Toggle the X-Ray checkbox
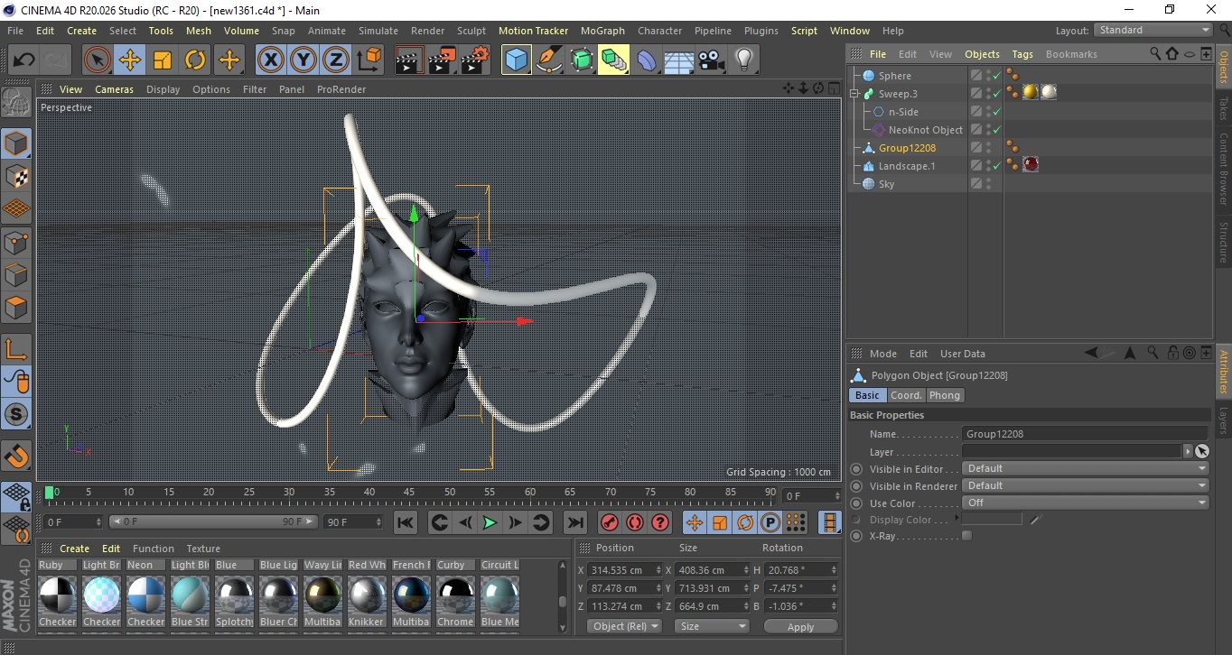The height and width of the screenshot is (655, 1232). (967, 536)
